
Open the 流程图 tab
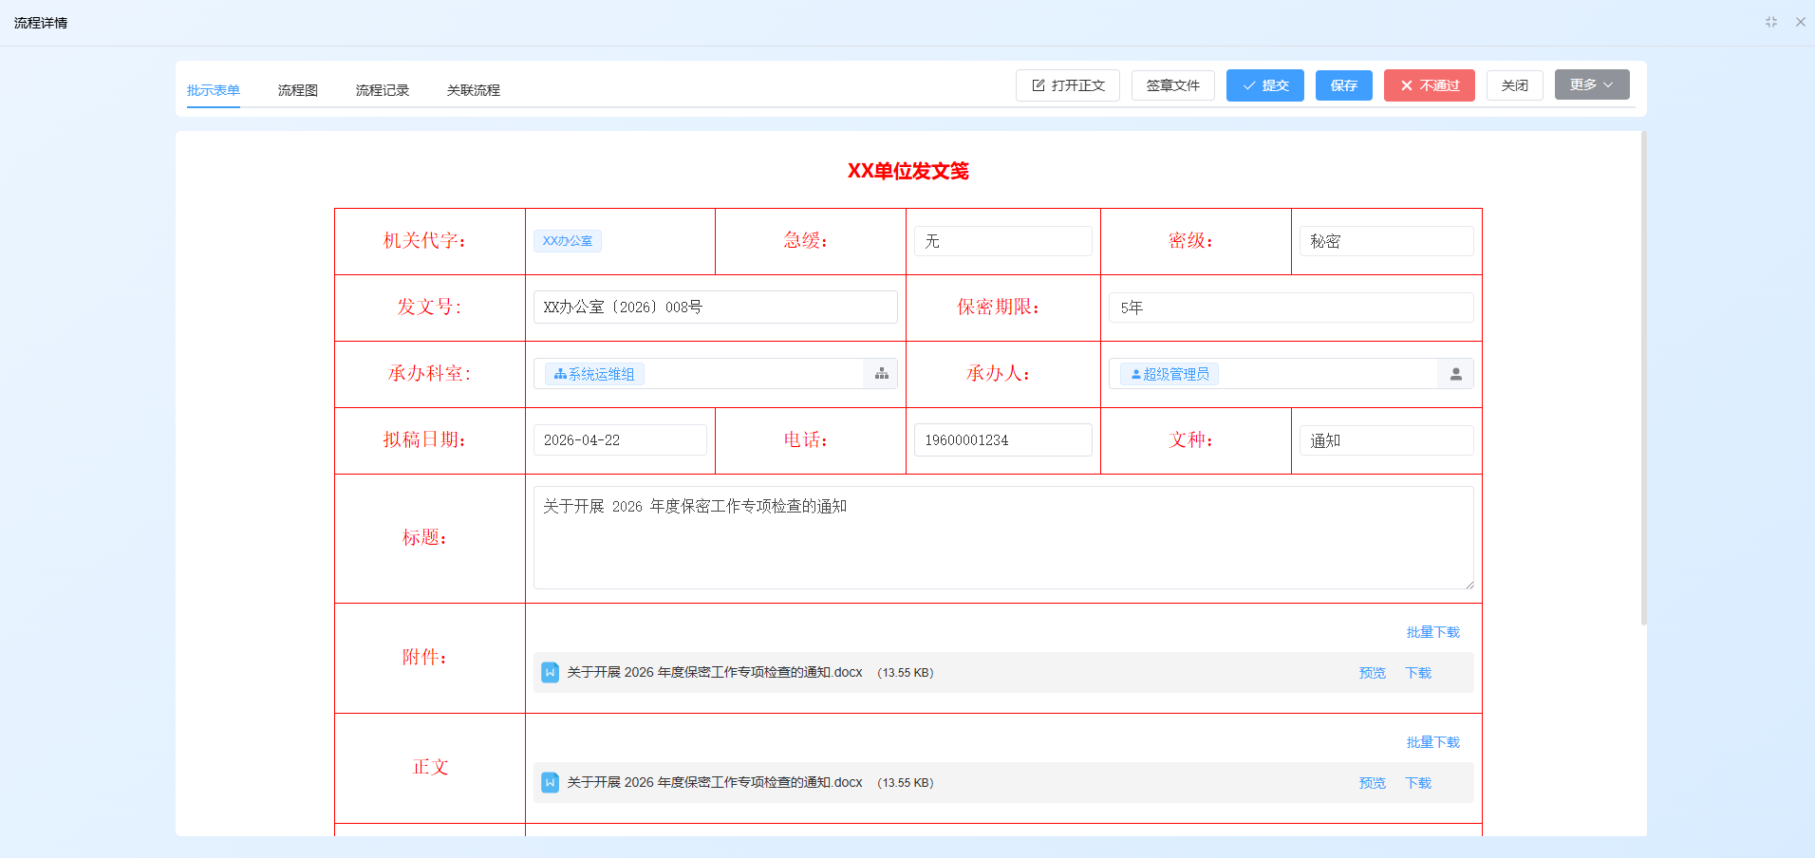pos(298,90)
